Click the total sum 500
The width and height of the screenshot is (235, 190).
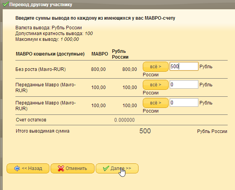(x=145, y=131)
